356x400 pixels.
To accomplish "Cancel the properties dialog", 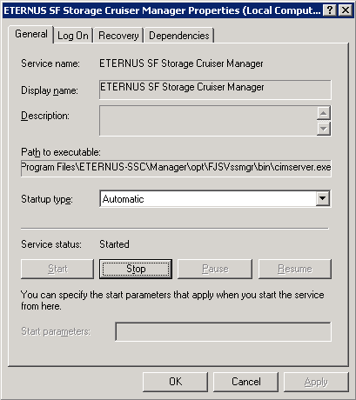I will click(x=246, y=382).
